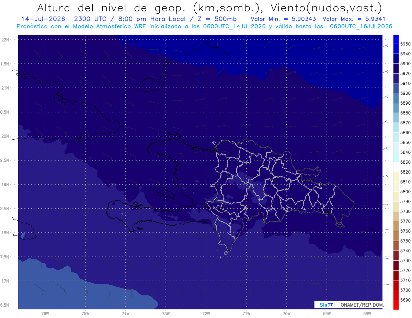
Task: Click the '5900' color scale value
Action: [405, 93]
